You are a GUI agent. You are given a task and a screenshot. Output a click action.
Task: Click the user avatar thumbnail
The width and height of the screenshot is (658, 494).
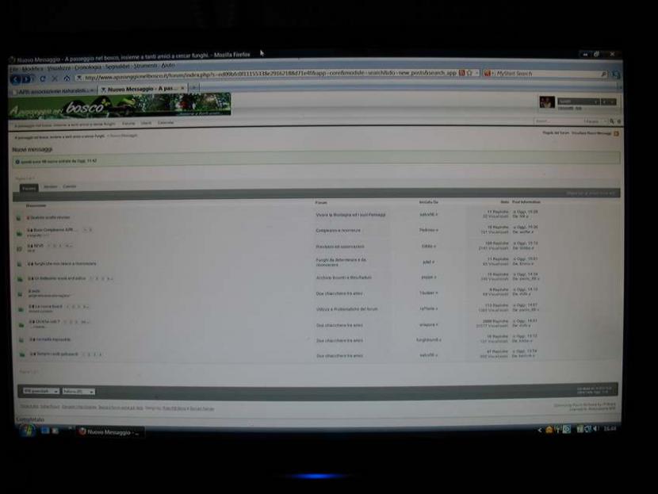click(546, 101)
